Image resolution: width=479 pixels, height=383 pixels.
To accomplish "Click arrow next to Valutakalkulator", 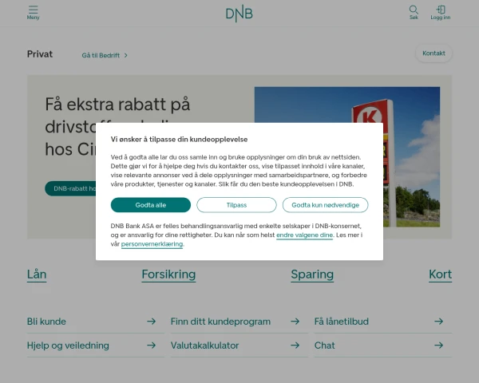I will point(295,345).
